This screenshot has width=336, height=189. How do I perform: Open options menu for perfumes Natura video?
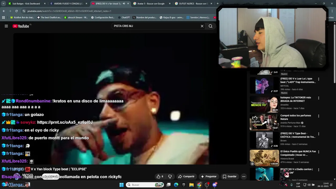(319, 116)
